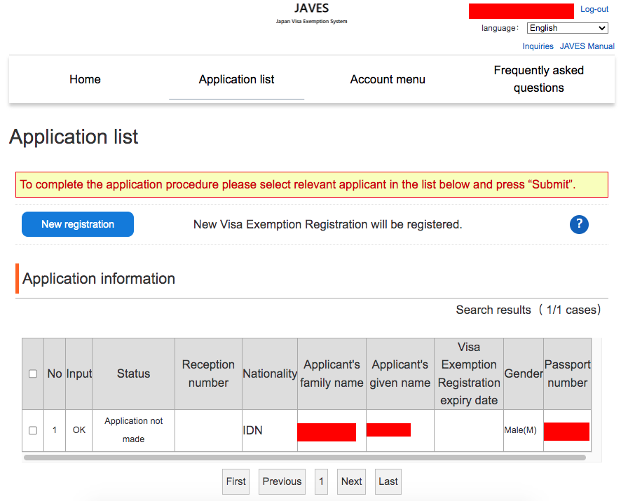Click the Previous page button
This screenshot has height=501, width=628.
click(282, 481)
